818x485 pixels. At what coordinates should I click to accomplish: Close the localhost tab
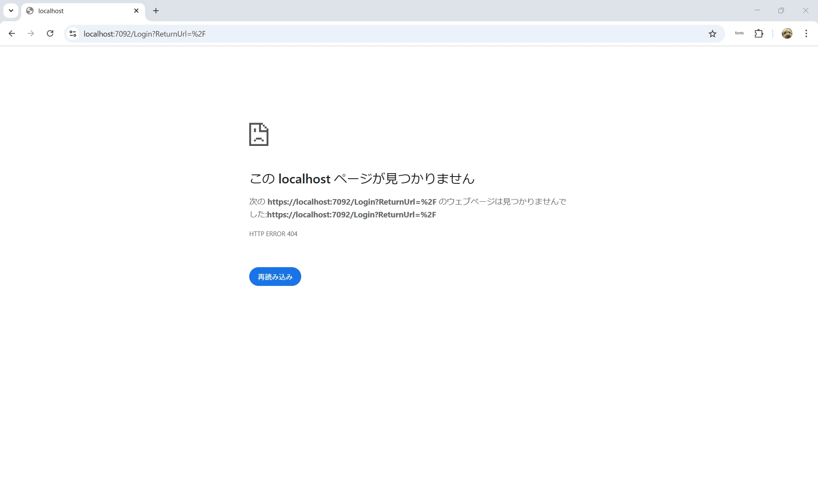click(136, 11)
